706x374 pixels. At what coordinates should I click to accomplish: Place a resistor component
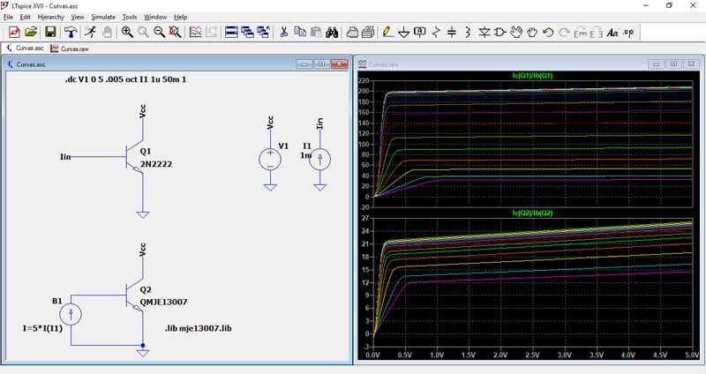coord(436,32)
